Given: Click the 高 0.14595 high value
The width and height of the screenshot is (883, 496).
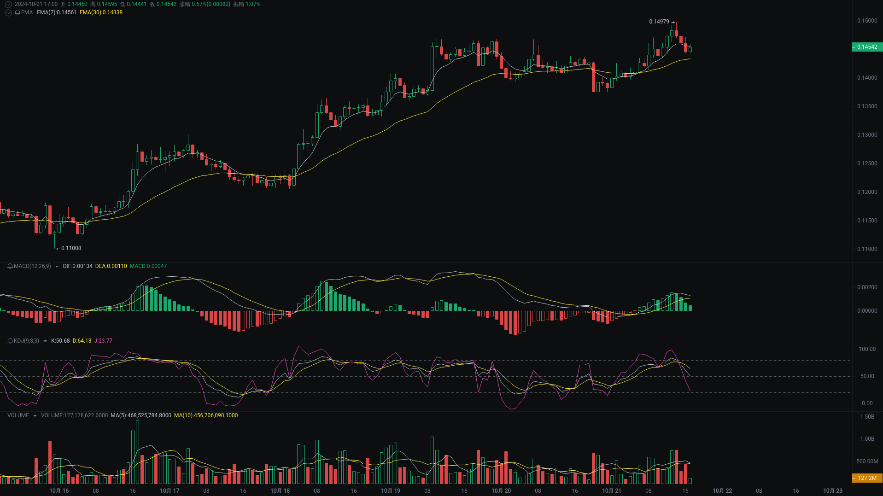Looking at the screenshot, I should coord(104,4).
